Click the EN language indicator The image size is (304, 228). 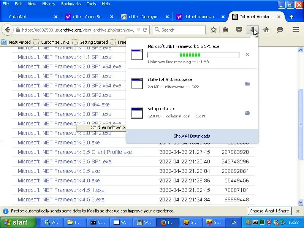[234, 222]
